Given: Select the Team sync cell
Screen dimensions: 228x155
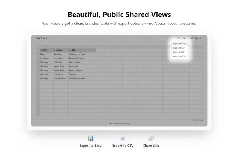Looking at the screenshot, I should tap(82, 74).
